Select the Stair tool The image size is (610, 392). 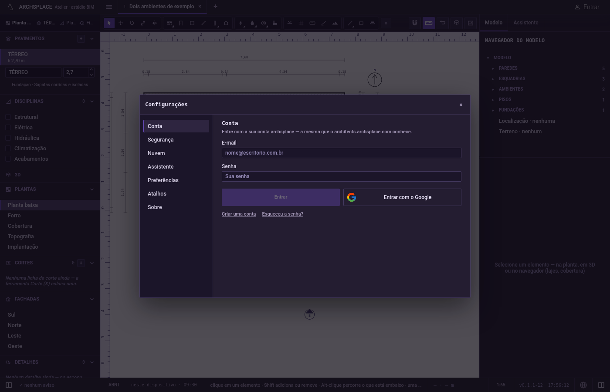203,23
